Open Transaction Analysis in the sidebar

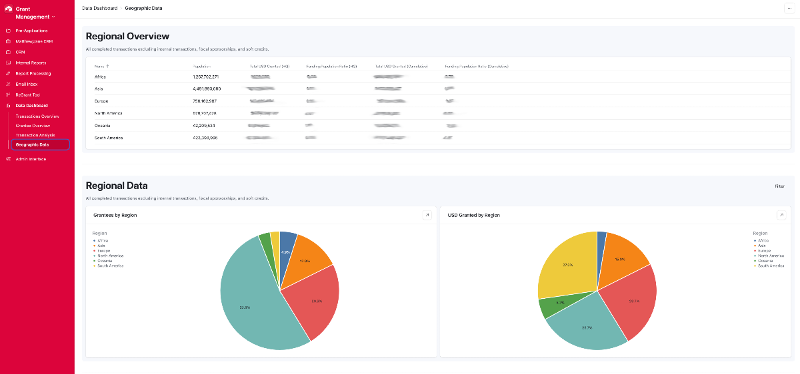pyautogui.click(x=35, y=135)
